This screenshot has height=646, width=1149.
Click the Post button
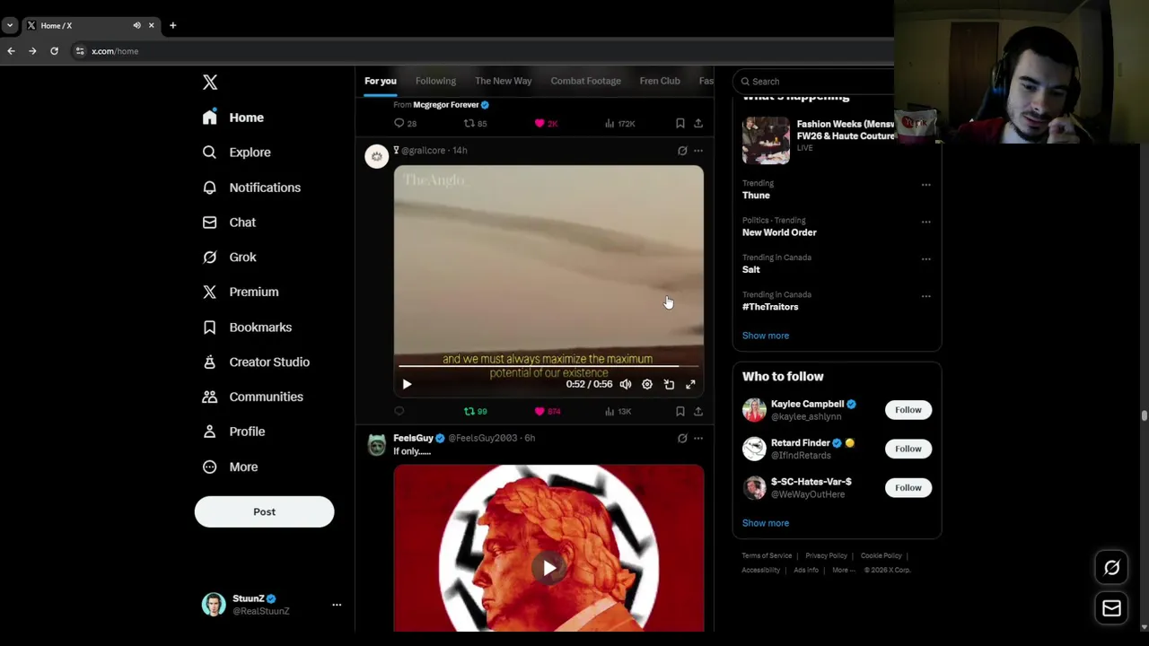click(x=264, y=511)
